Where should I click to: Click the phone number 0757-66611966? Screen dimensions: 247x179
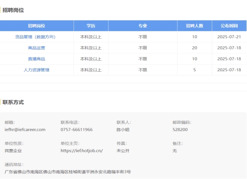pyautogui.click(x=77, y=130)
